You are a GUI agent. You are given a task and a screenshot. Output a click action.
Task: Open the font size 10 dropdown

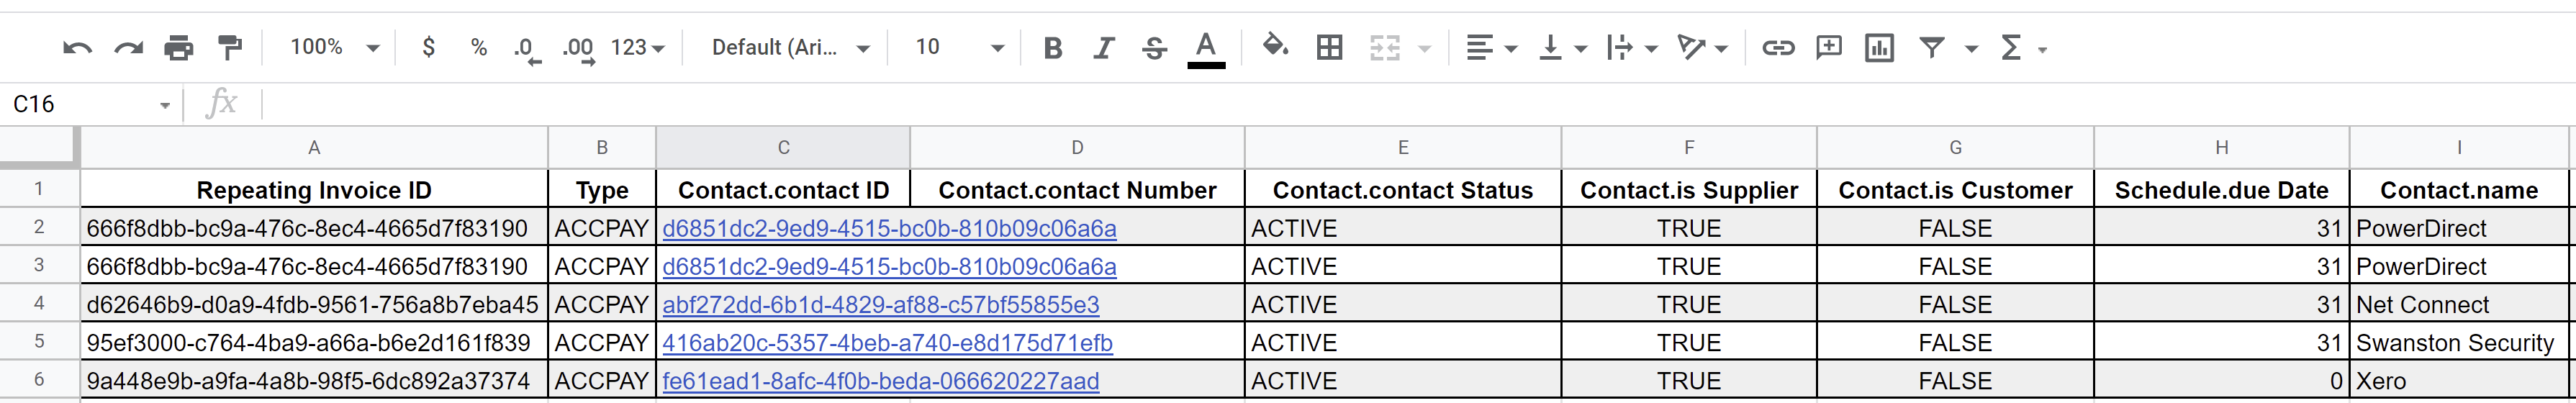pos(959,47)
